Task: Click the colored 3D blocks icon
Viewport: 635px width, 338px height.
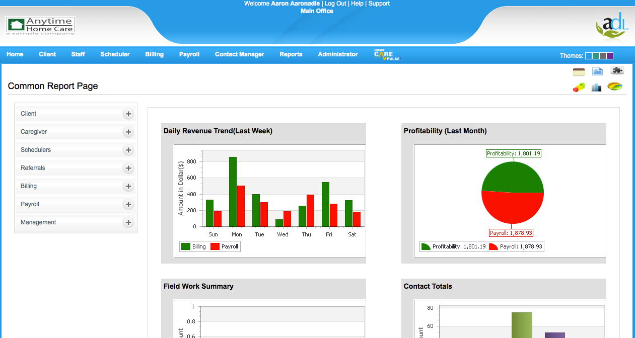Action: (x=579, y=88)
